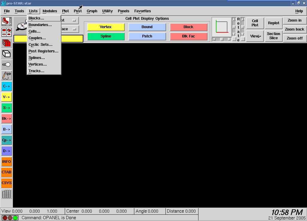Open the QD pencil sketch tool
307x221 pixels.
[x=7, y=75]
